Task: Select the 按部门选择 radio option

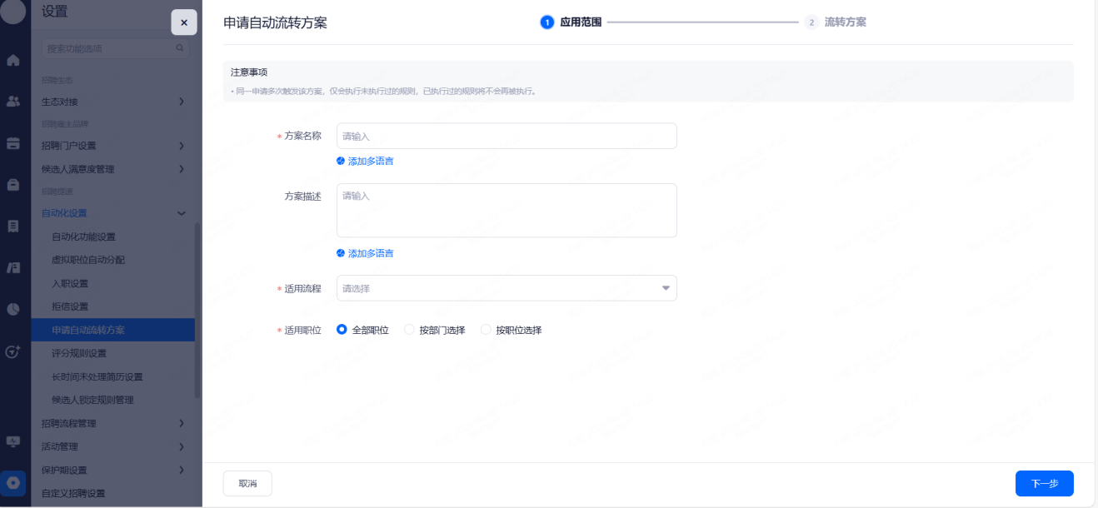Action: [x=409, y=330]
